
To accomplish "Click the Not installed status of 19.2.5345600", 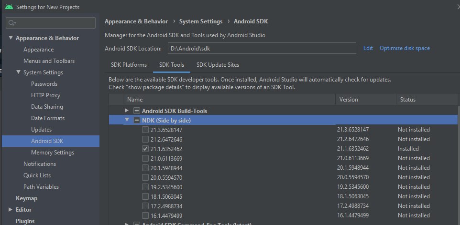I will pos(414,187).
